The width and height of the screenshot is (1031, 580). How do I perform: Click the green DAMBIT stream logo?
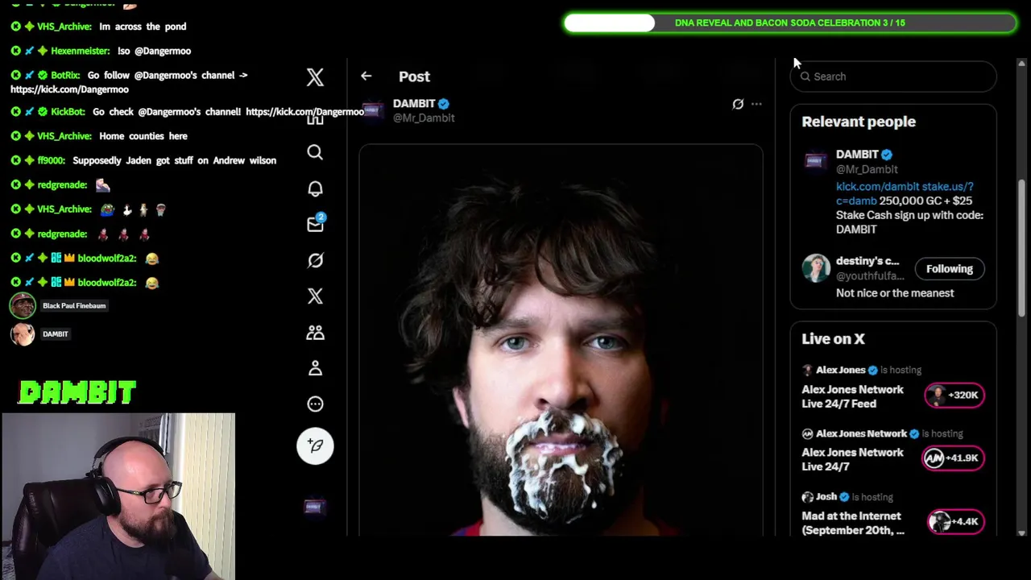tap(77, 393)
